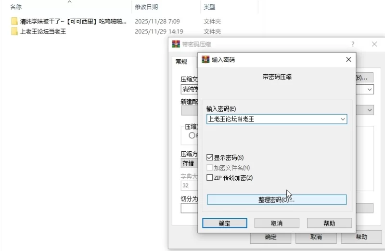The image size is (385, 251).
Task: Open the archive name dropdown in background window
Action: pyautogui.click(x=370, y=90)
